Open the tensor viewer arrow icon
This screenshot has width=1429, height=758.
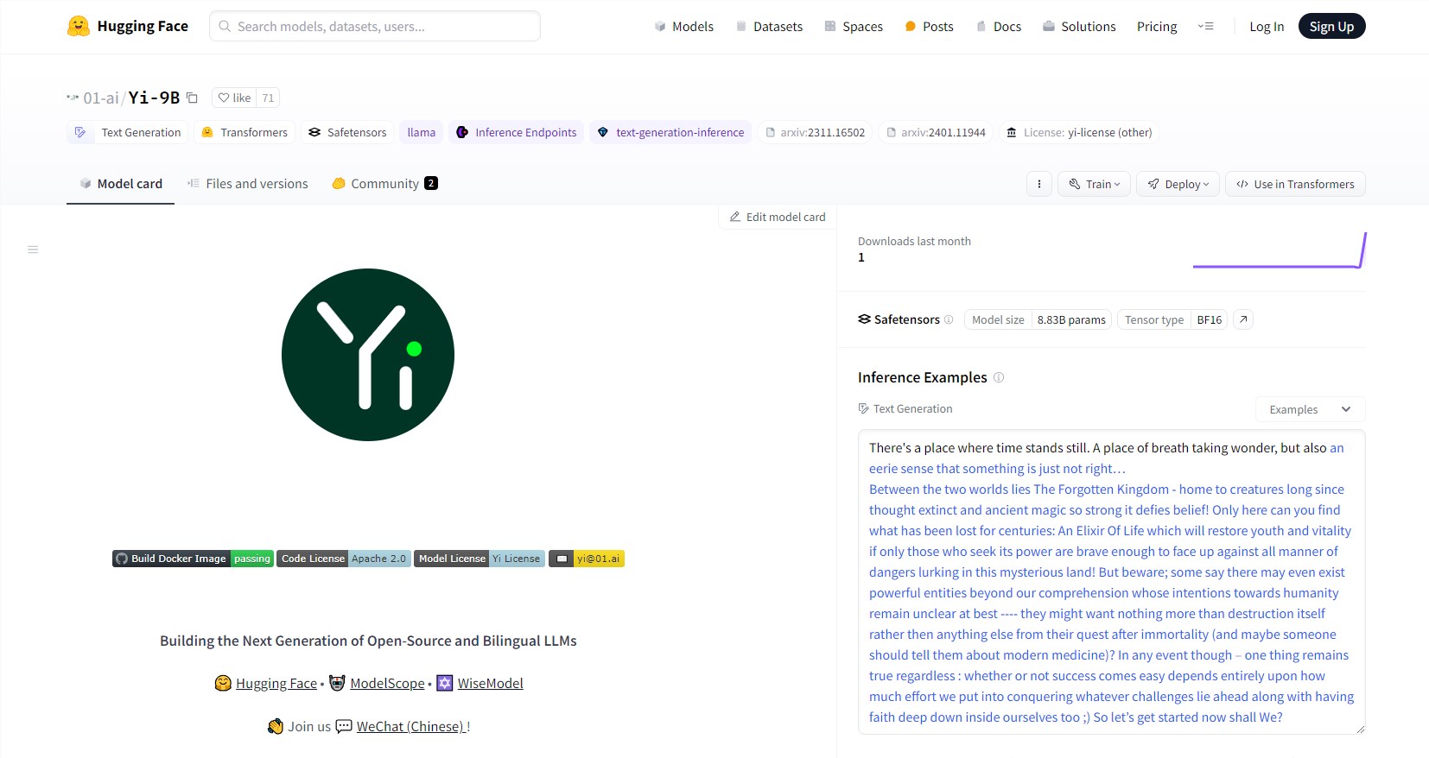(x=1243, y=319)
